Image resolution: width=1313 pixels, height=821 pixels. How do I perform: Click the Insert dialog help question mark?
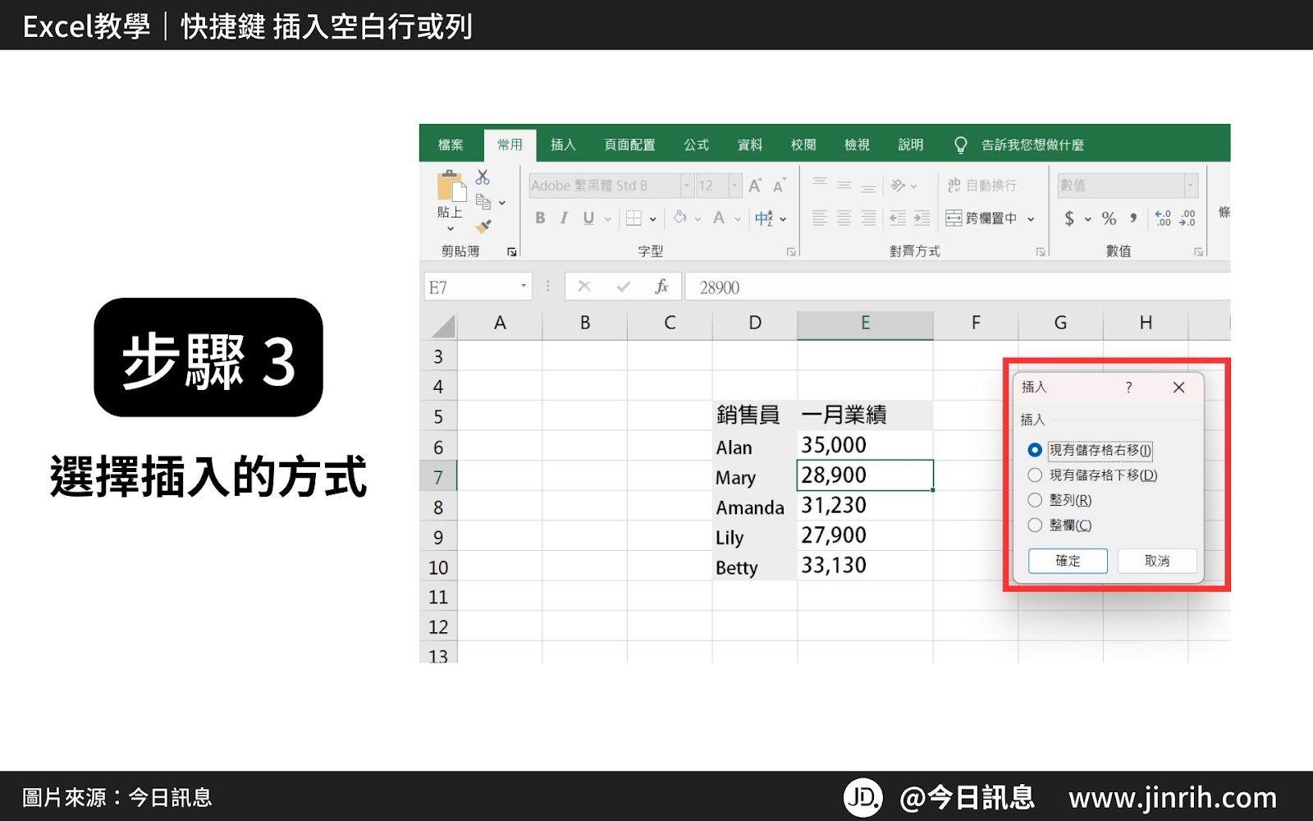tap(1128, 388)
